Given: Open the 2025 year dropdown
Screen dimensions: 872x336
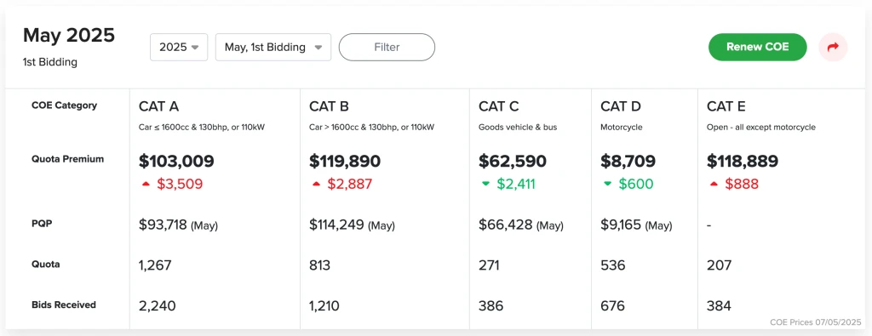Looking at the screenshot, I should 179,47.
